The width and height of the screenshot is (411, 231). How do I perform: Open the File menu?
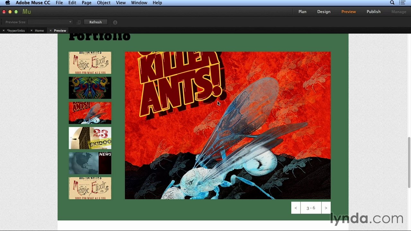pos(59,3)
